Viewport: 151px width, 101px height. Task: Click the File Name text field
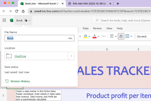click(35, 38)
